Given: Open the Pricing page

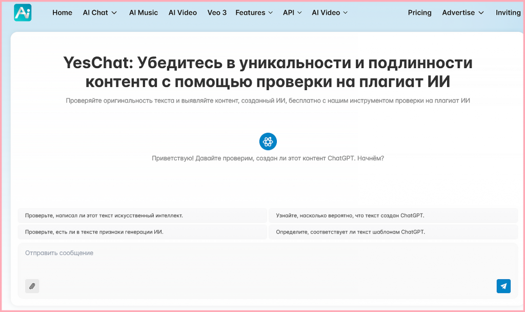Looking at the screenshot, I should point(419,13).
